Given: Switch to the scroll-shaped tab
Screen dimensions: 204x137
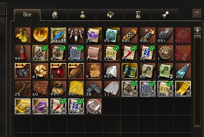Looking at the screenshot, I should 165,15.
